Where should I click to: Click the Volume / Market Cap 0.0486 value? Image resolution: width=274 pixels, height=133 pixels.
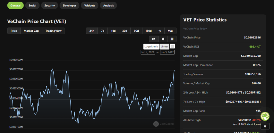[256, 83]
